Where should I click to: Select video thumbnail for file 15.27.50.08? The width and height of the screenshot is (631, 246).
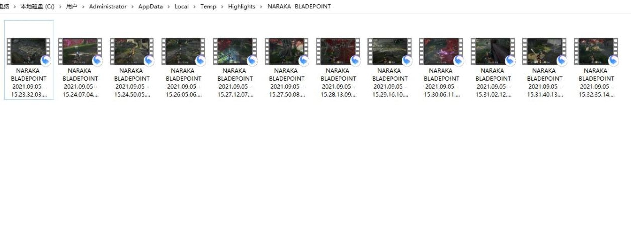[287, 51]
